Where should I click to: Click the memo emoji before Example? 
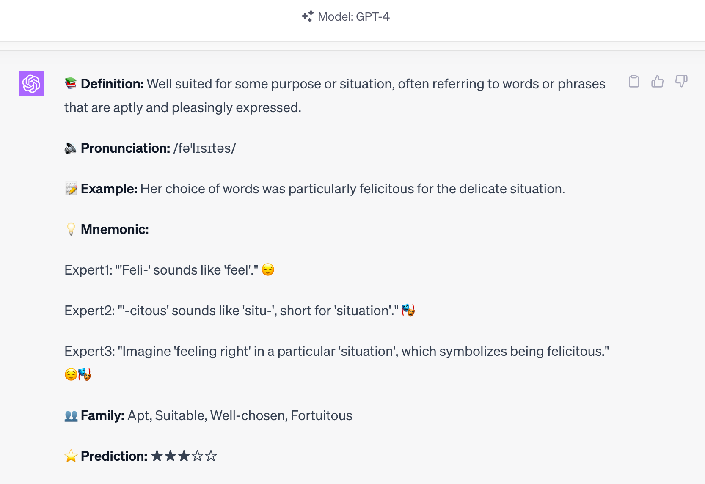click(x=71, y=188)
